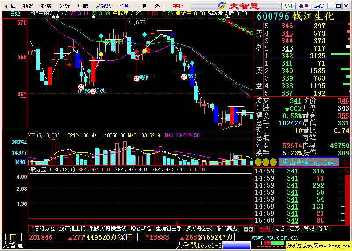The height and width of the screenshot is (251, 352).
Task: Open the 指数 menu
Action: pos(28,6)
